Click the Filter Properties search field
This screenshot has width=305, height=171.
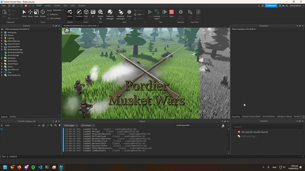pos(267,29)
